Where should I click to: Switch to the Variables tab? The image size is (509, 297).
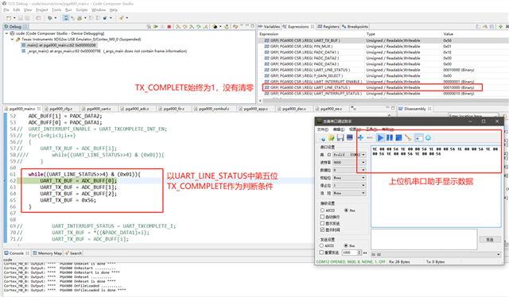point(269,26)
